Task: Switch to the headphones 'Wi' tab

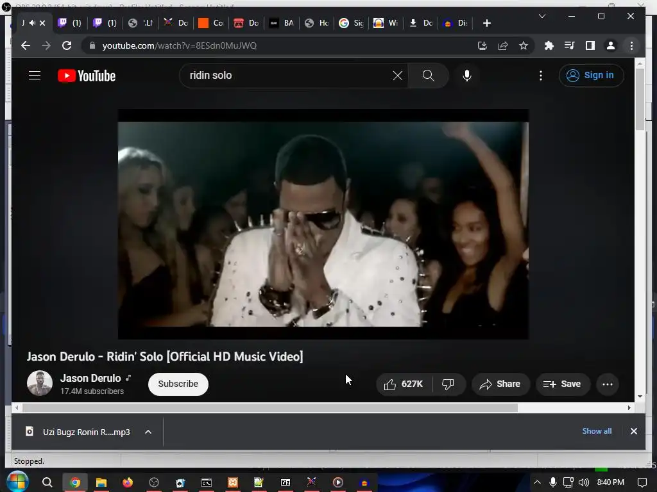Action: tap(386, 23)
